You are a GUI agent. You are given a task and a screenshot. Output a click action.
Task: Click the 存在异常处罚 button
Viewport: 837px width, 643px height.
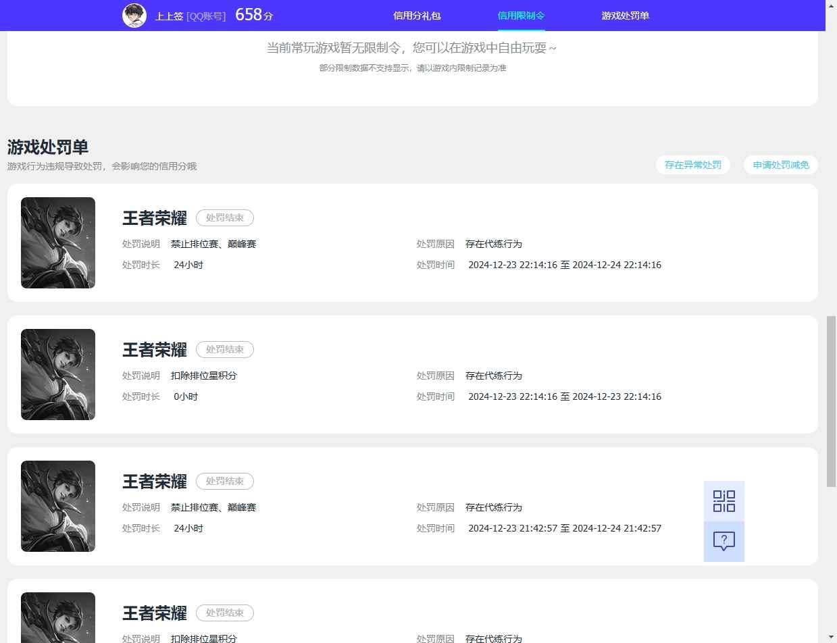(693, 165)
